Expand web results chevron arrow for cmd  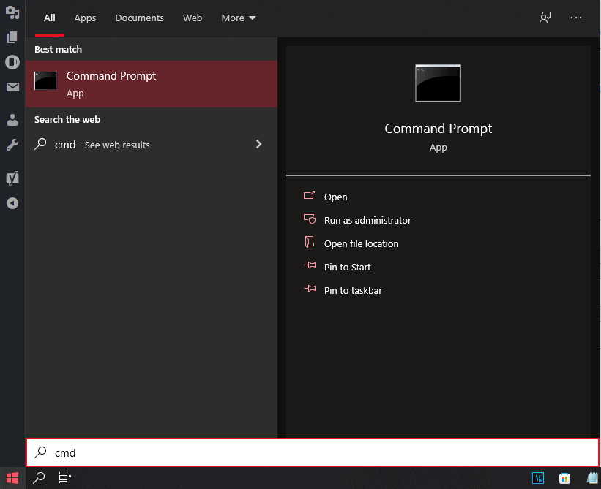coord(258,144)
